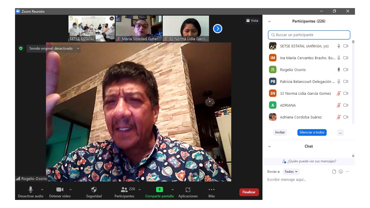
Task: Toggle camera icon for Ina María Cervantes
Action: coord(346,58)
